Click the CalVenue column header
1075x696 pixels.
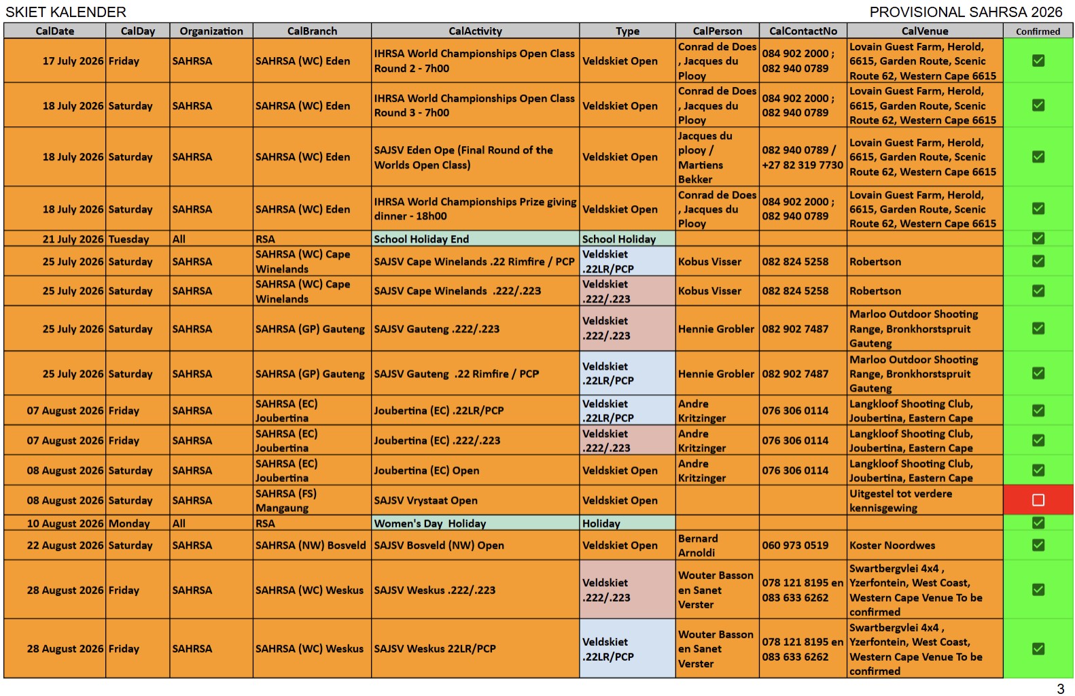coord(926,31)
